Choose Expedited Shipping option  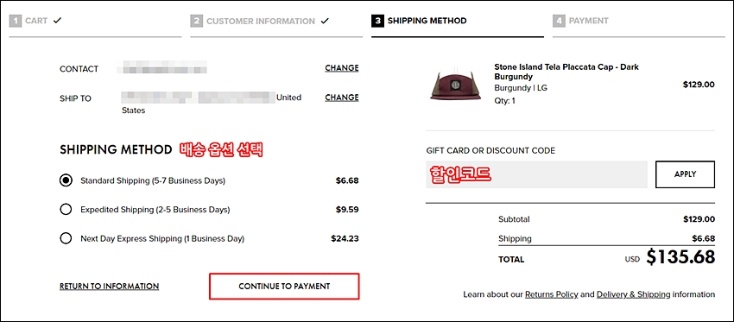[66, 210]
